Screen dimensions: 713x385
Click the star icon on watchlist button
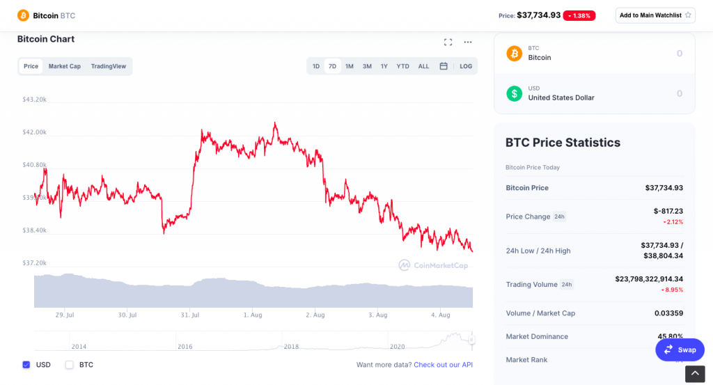688,15
